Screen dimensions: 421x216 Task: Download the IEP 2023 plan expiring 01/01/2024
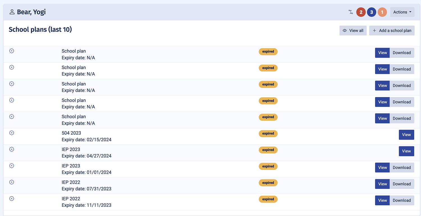(402, 168)
